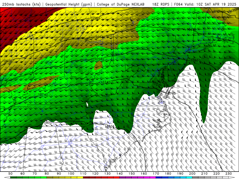239x179 pixels.
Task: Click the 220 tick label on the color bar
Action: point(216,174)
